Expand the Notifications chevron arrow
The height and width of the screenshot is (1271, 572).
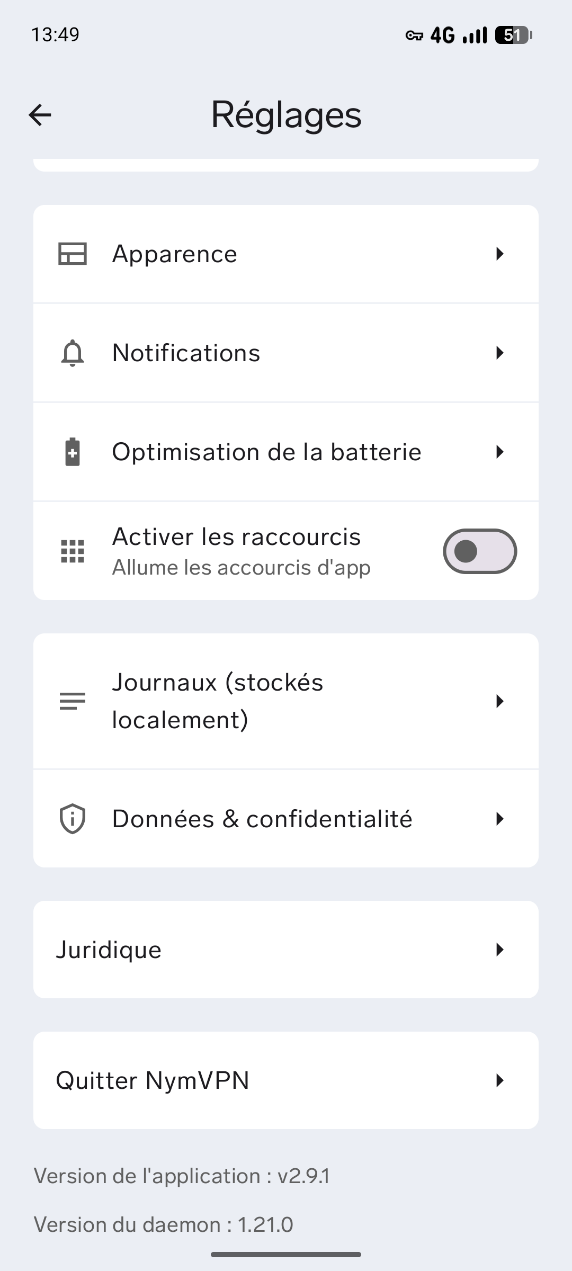[x=499, y=353]
